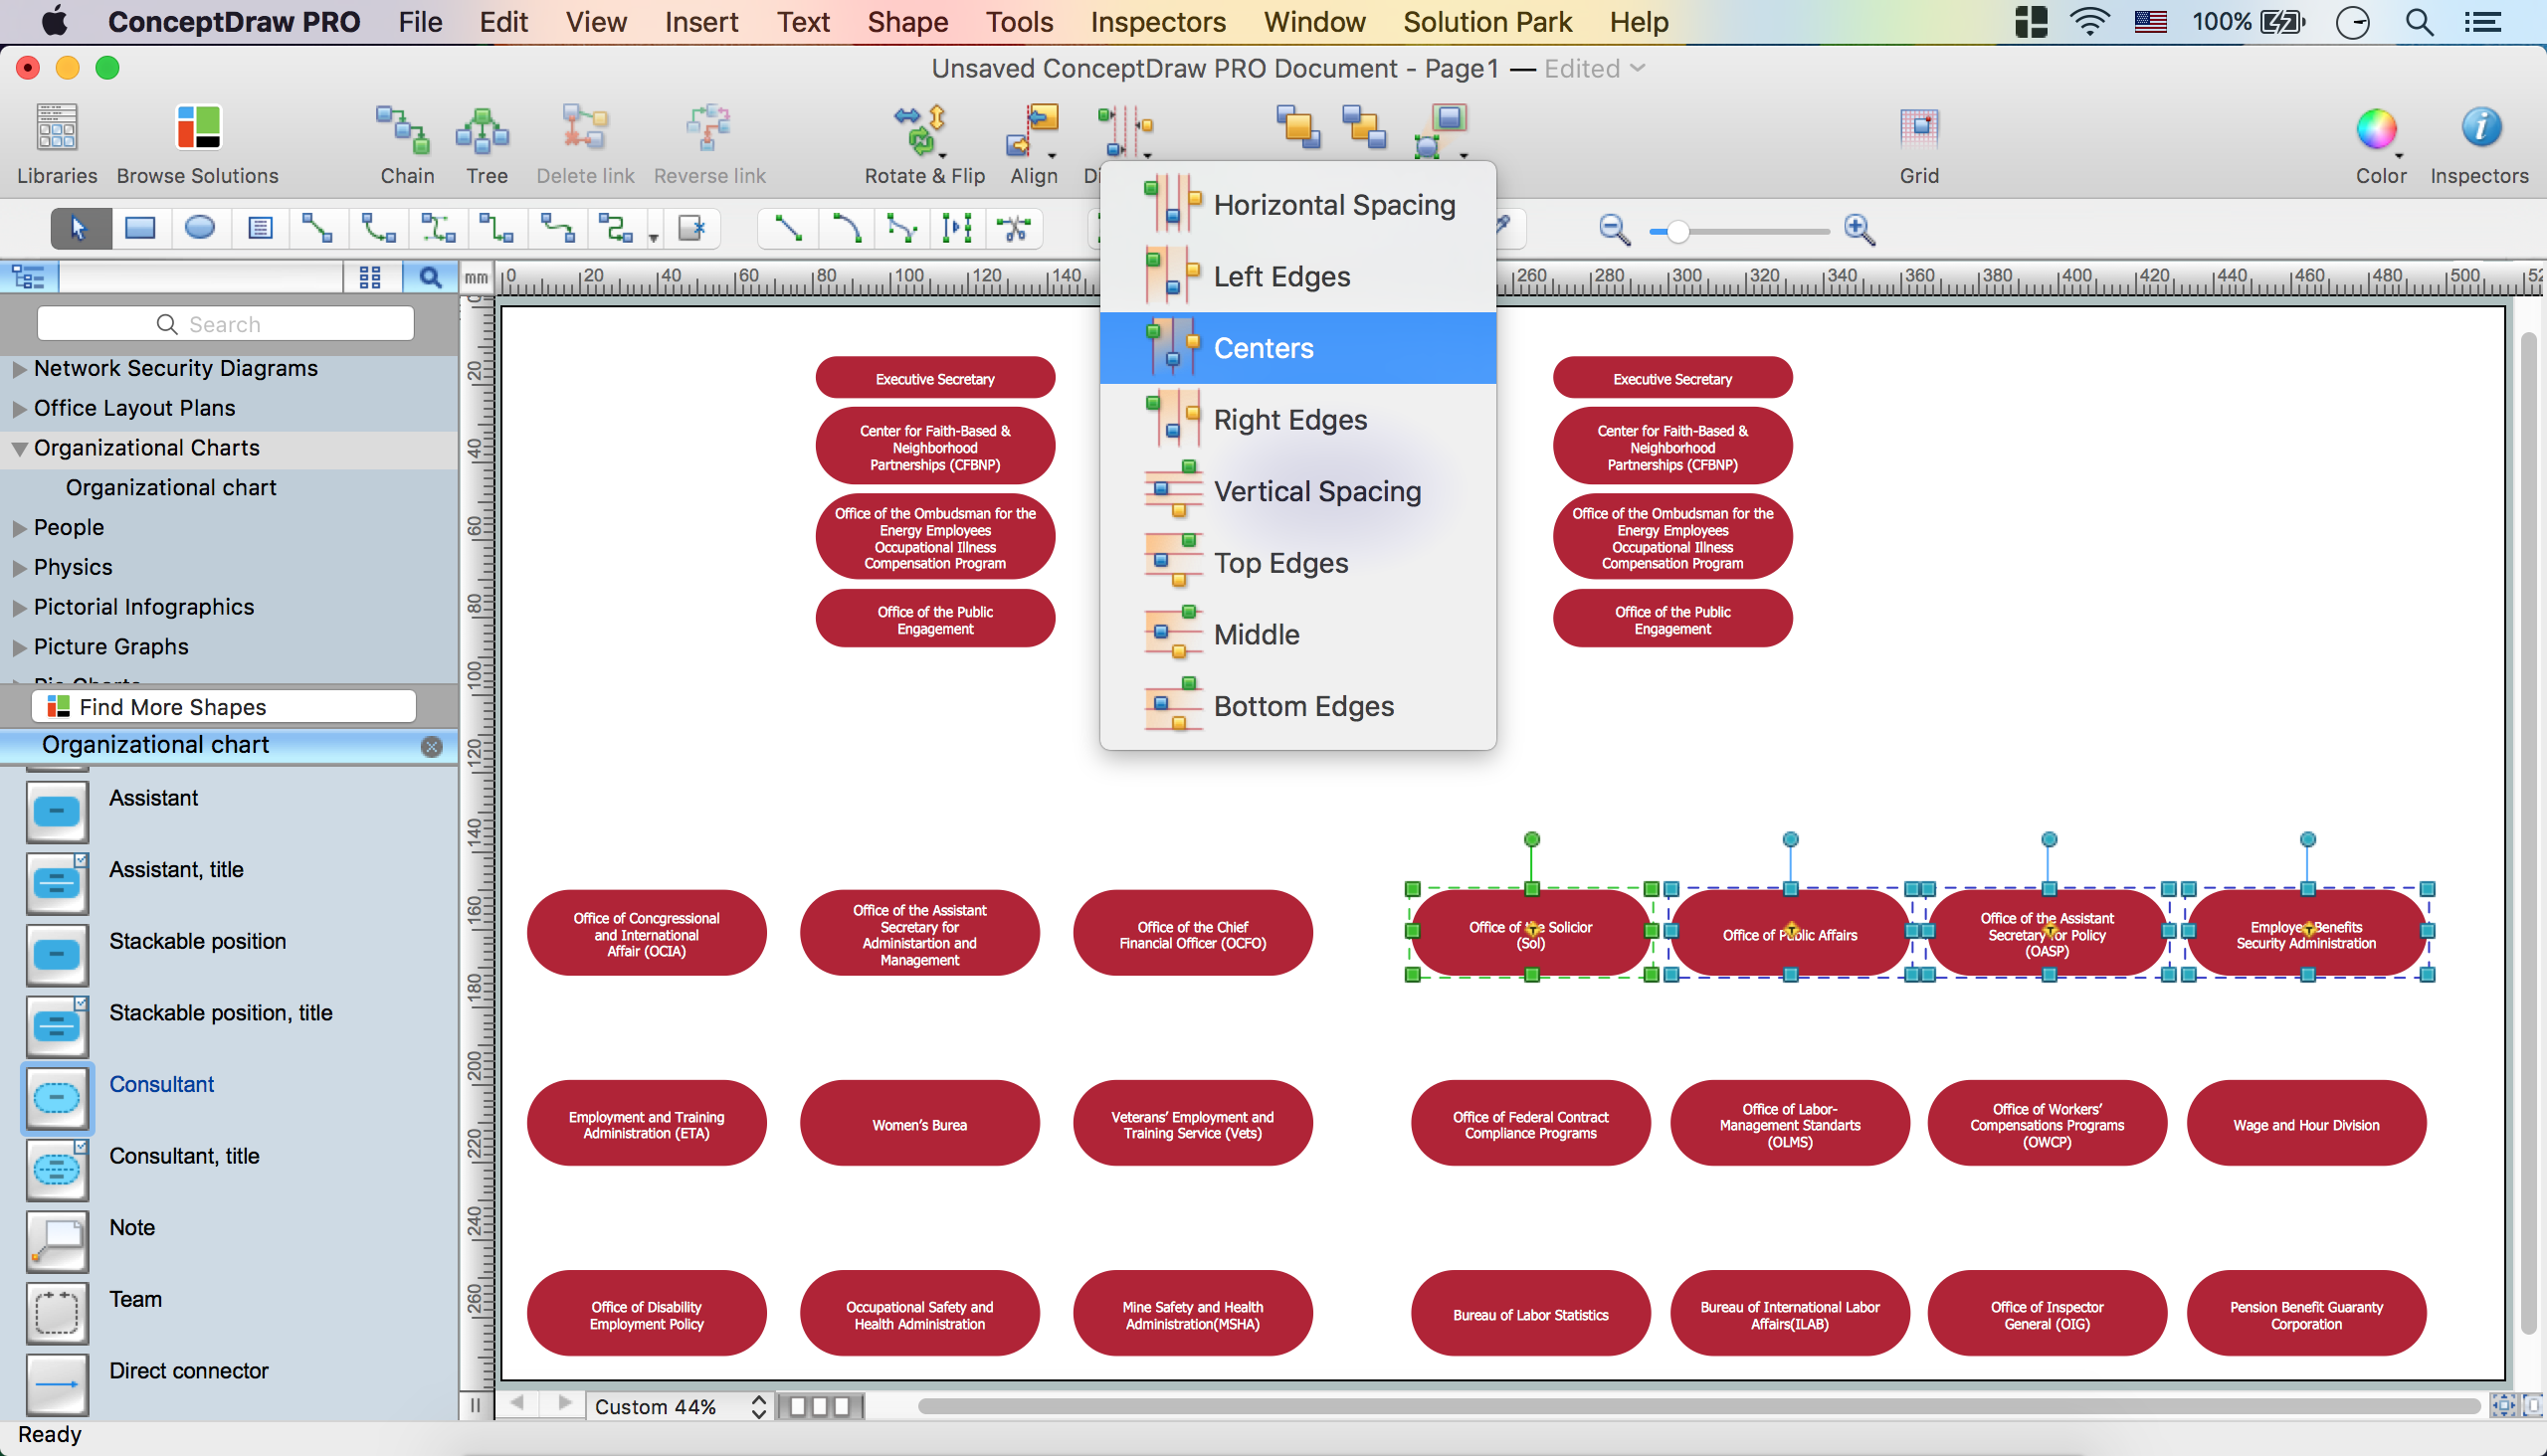Choose Centers from the distribute menu
The image size is (2547, 1456).
coord(1296,348)
